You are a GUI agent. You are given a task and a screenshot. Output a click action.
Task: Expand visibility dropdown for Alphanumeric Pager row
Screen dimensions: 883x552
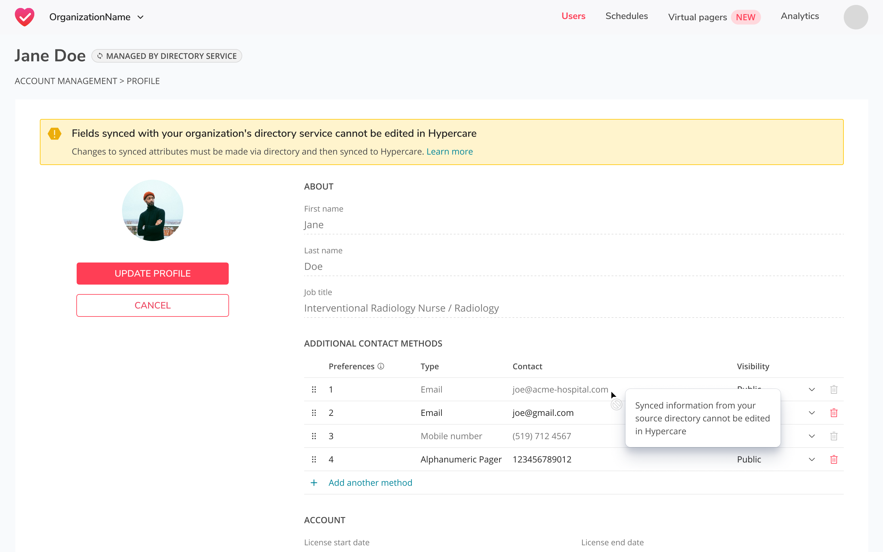click(812, 460)
